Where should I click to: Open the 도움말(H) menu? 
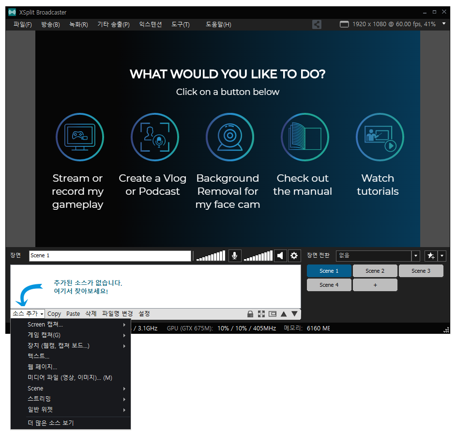[x=218, y=24]
